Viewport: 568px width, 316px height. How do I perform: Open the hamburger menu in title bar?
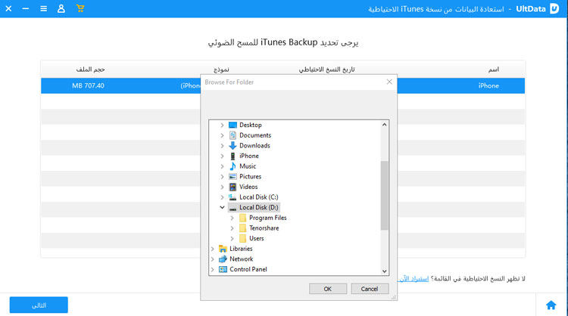coord(43,8)
